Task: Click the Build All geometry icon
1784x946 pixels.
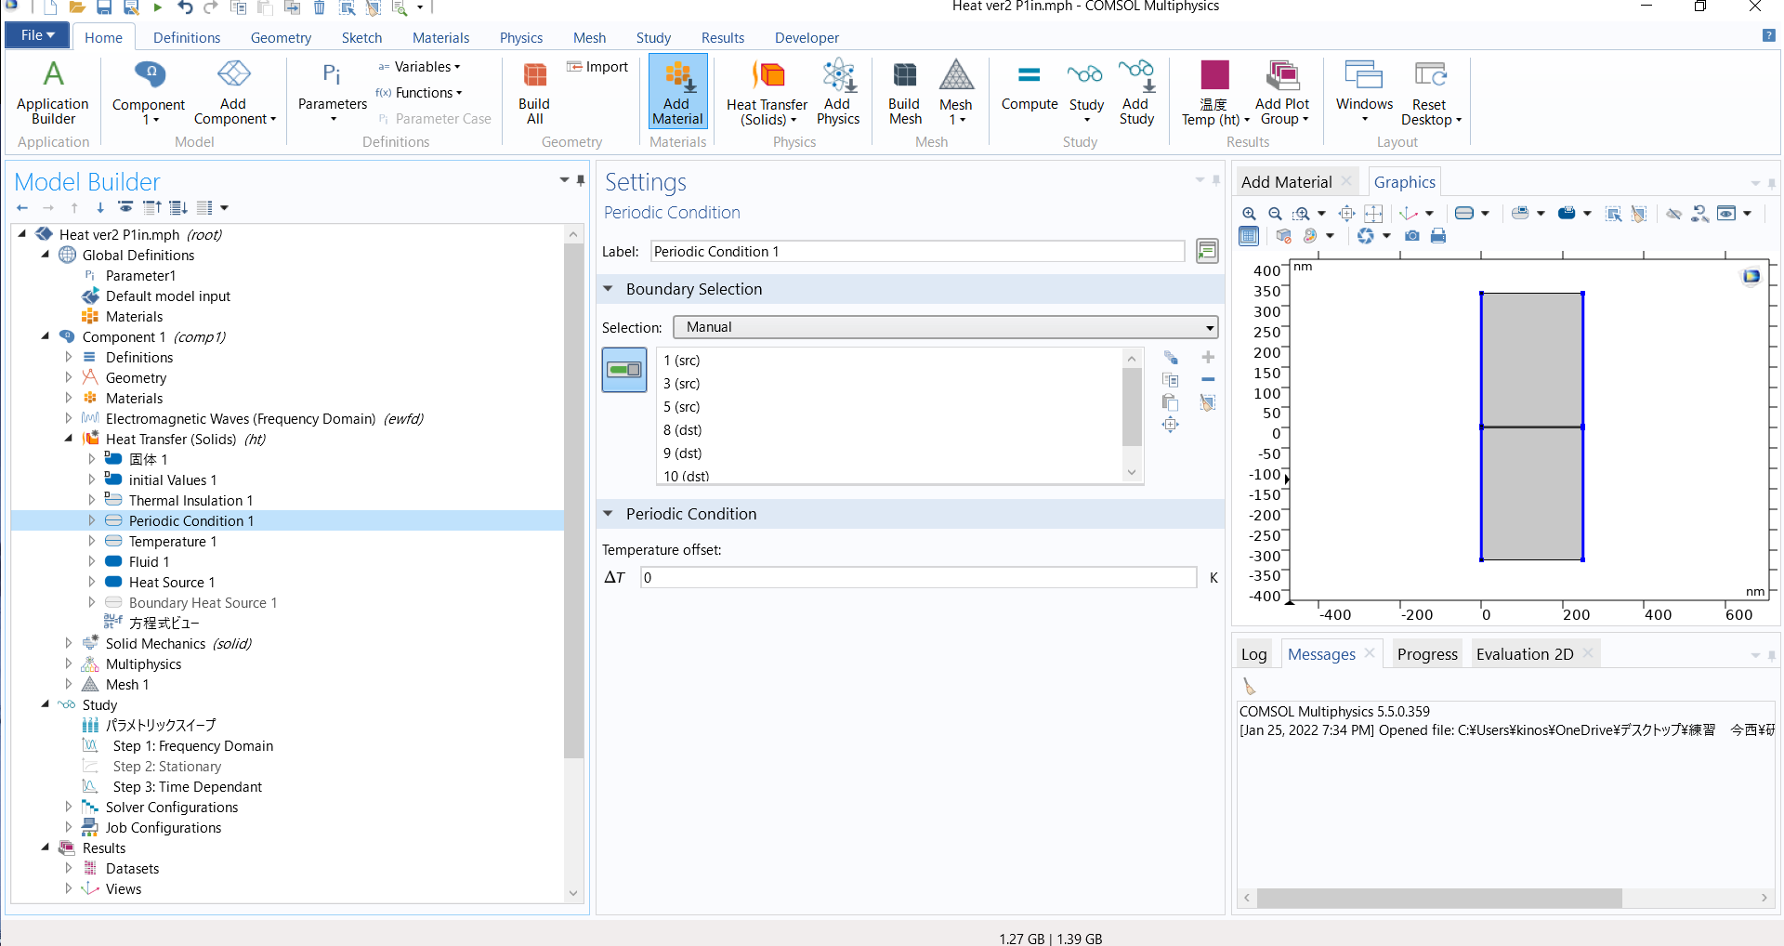Action: coord(534,92)
